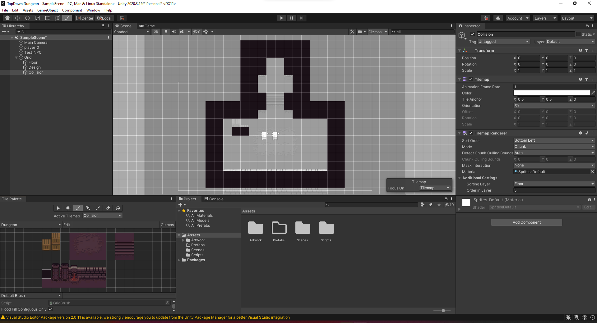The width and height of the screenshot is (597, 323).
Task: Open the Sorting Layer Floor dropdown
Action: click(x=554, y=184)
